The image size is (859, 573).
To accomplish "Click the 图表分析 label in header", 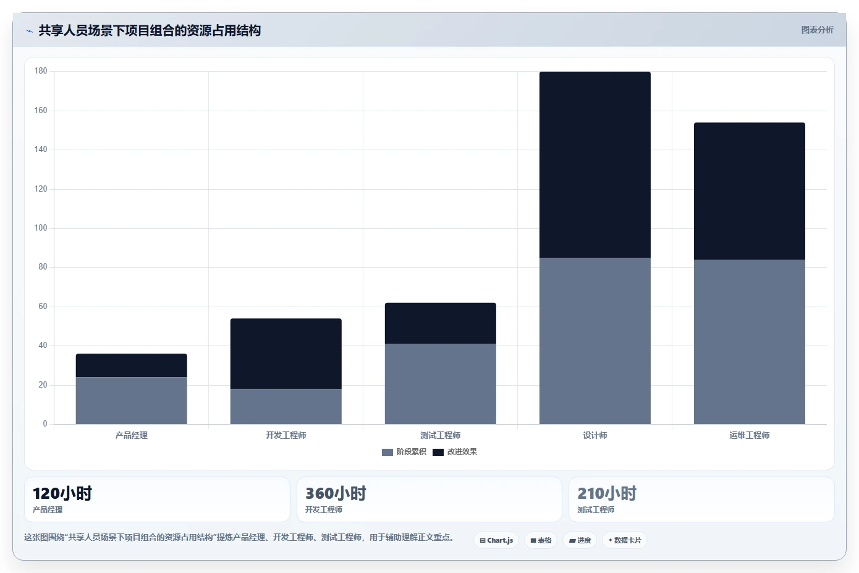I will coord(817,30).
